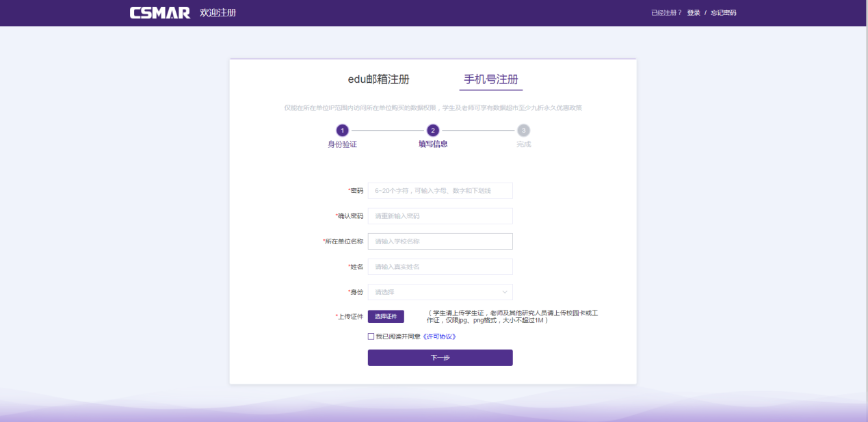Click into the 确认密码 input field
Viewport: 868px width, 422px height.
[x=440, y=216]
